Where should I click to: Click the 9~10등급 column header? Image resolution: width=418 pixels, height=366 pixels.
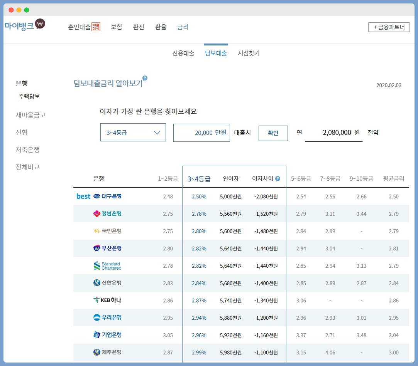point(361,179)
